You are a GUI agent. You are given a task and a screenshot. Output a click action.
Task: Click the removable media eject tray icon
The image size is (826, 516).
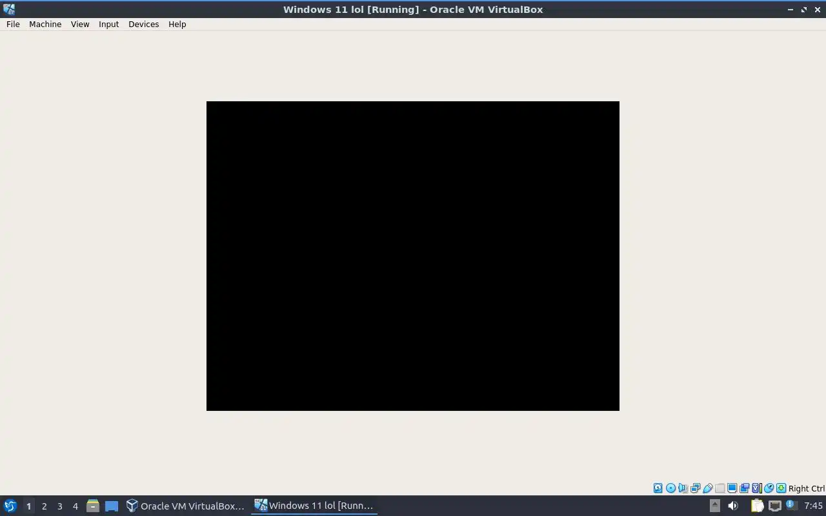pyautogui.click(x=714, y=506)
